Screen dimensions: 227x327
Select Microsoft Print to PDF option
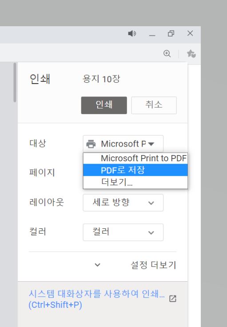[135, 158]
